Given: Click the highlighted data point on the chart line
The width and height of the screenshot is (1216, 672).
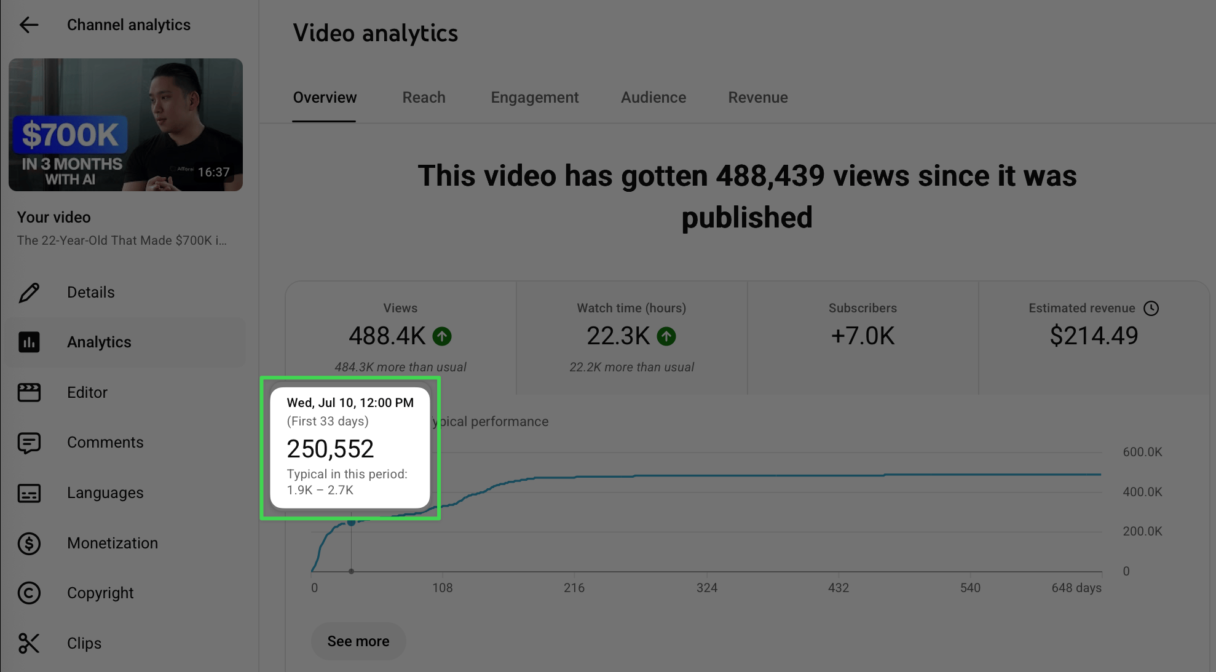Looking at the screenshot, I should (351, 523).
